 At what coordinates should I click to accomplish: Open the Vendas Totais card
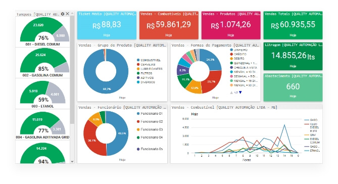click(x=293, y=25)
